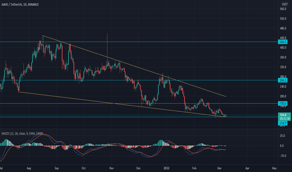The image size is (292, 172).
Task: Click the 560.0 price axis tick
Action: 283,9
